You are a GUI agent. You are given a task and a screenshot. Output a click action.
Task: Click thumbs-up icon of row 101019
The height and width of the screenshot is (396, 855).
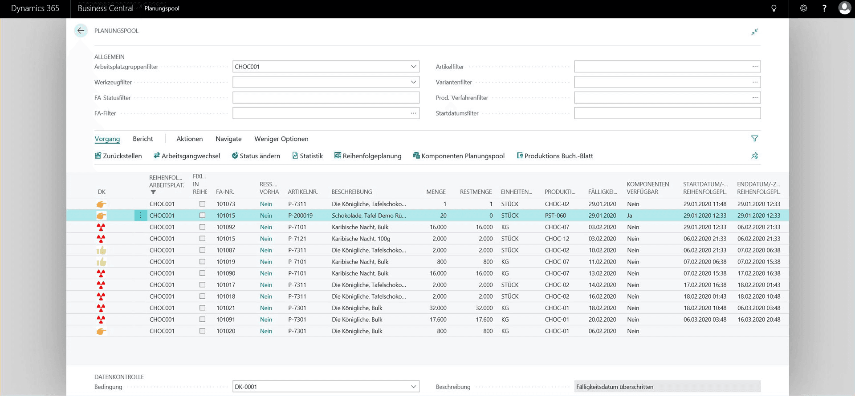tap(102, 262)
